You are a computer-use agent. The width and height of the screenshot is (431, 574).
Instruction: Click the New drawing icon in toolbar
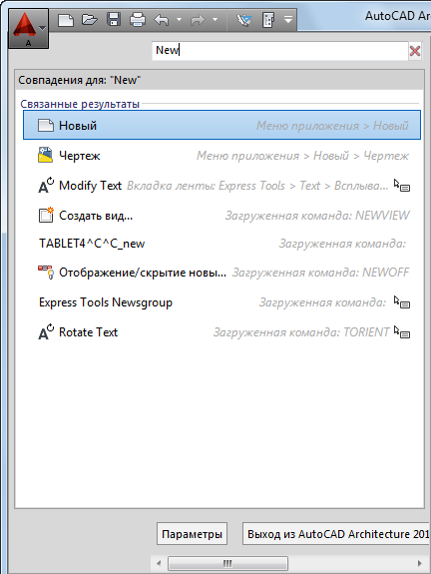tap(66, 20)
